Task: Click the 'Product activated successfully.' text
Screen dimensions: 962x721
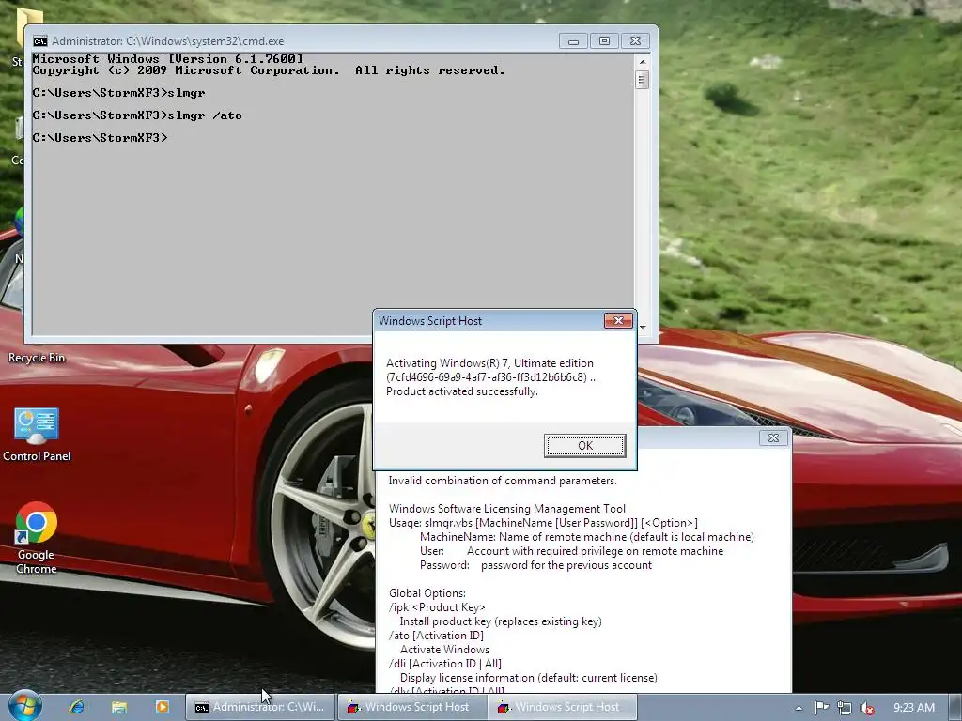Action: pos(462,391)
